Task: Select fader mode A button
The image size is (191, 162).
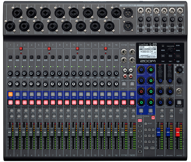Action: point(140,126)
